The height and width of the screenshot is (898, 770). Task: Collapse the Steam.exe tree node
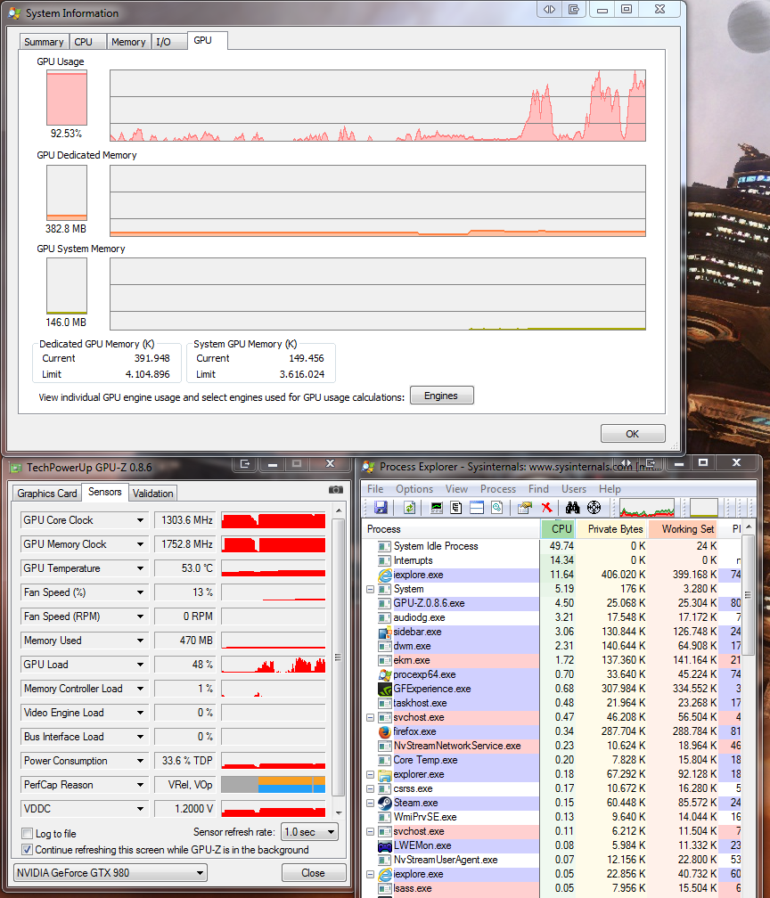coord(370,803)
